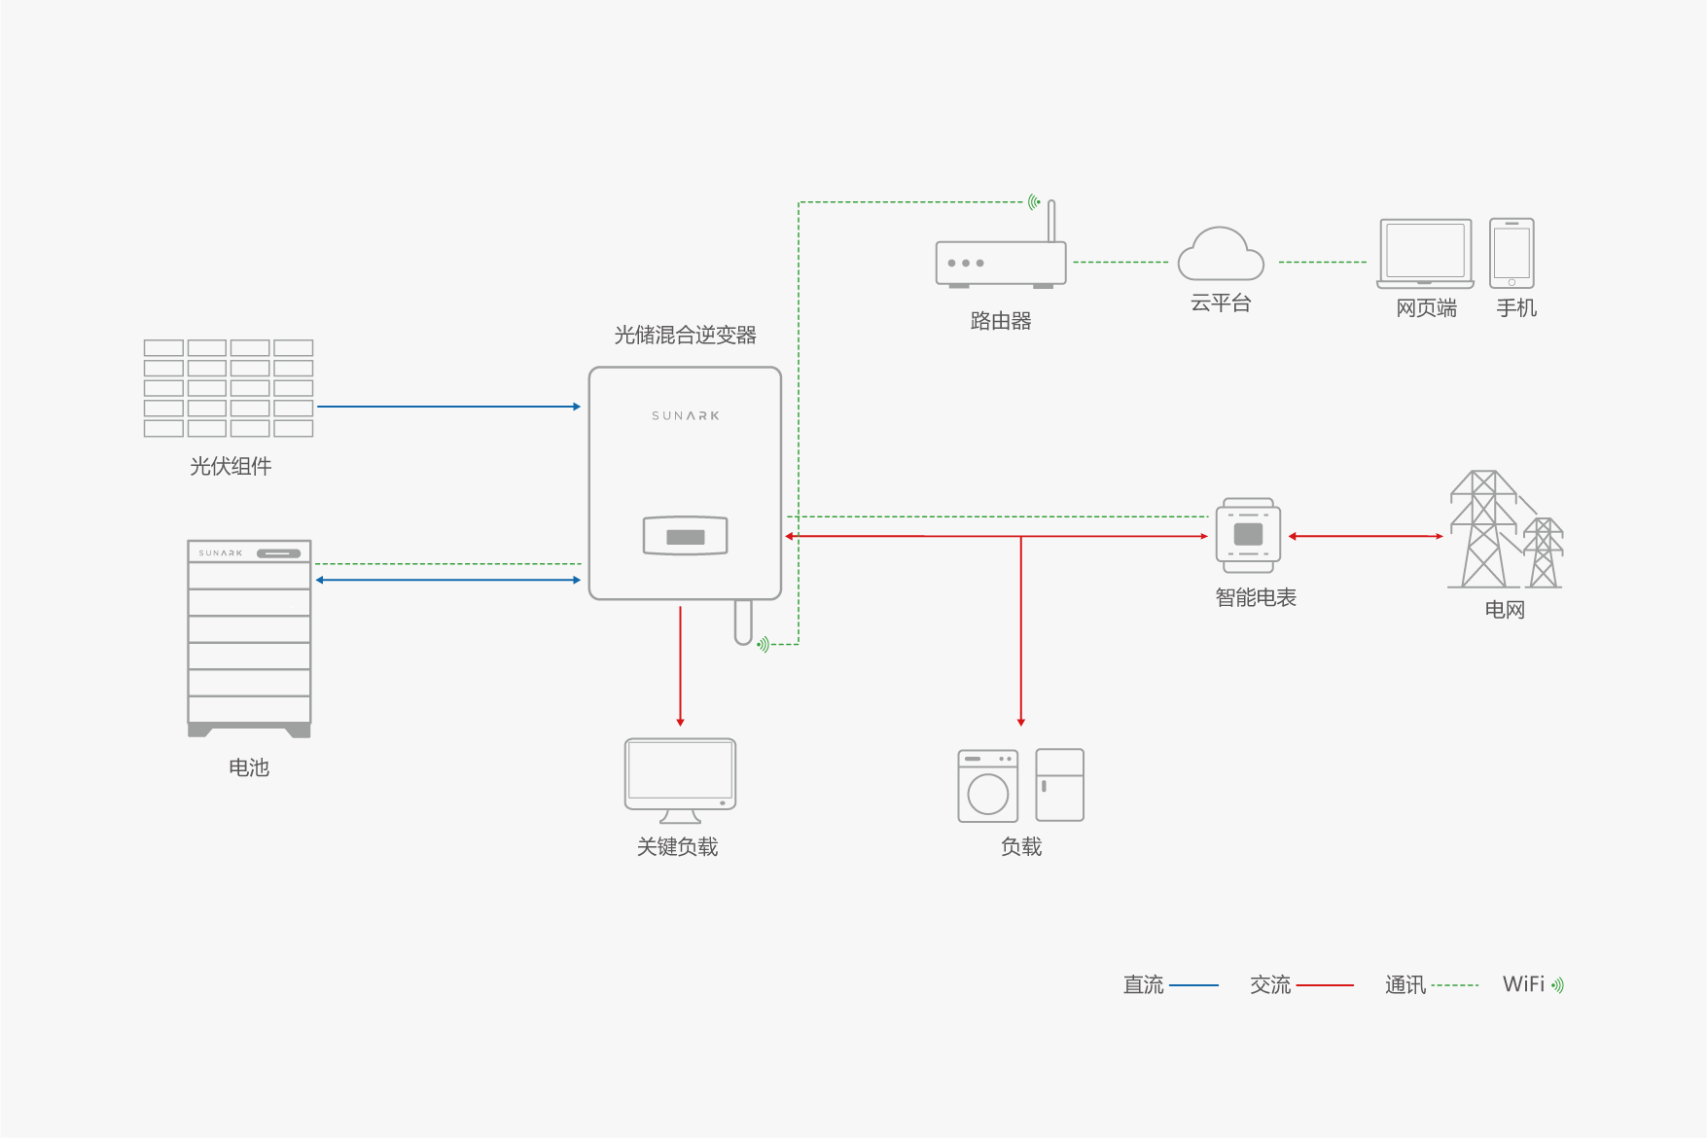This screenshot has width=1707, height=1139.
Task: Select the refrigerator load icon
Action: coord(1059,785)
